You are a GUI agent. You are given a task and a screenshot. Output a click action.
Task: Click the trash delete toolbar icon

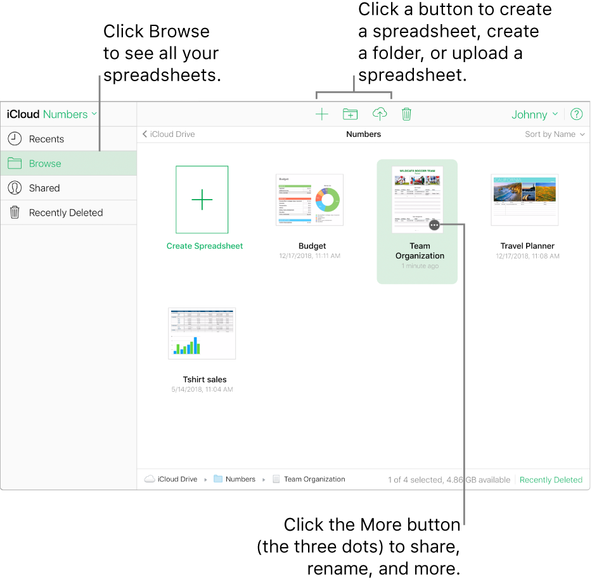point(406,114)
